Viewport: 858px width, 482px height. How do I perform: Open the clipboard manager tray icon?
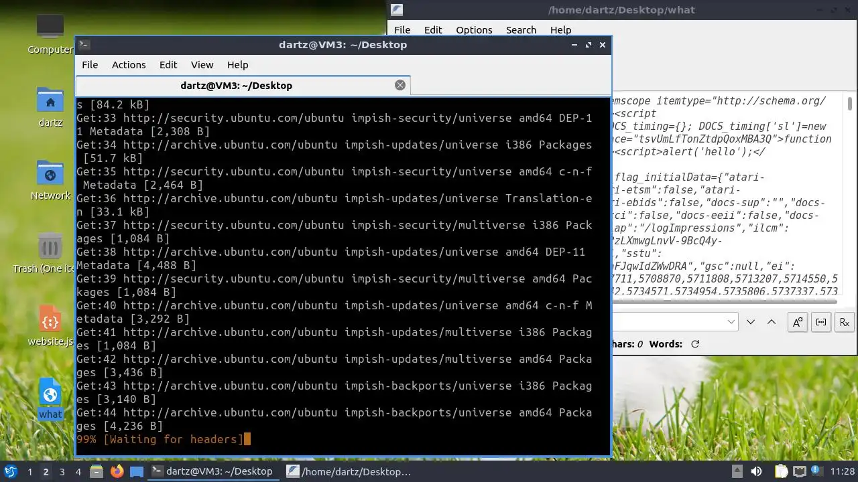781,471
